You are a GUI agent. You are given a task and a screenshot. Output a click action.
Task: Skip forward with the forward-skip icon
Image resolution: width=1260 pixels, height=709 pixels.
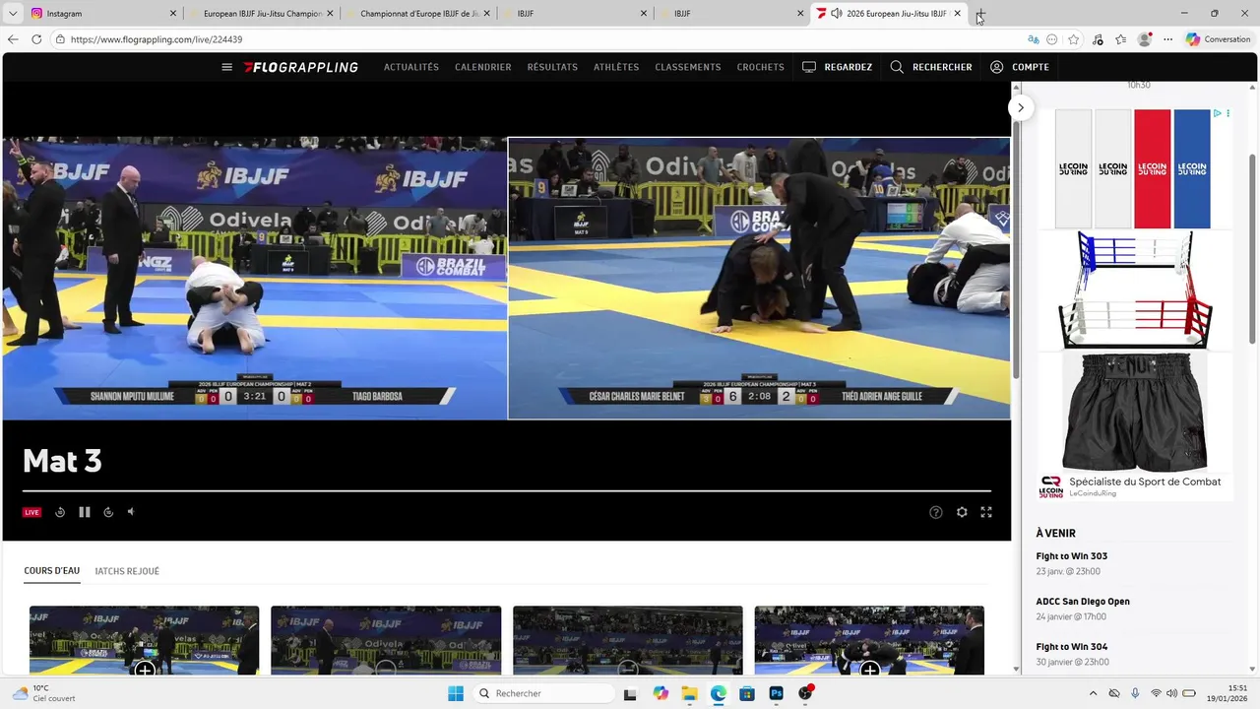108,512
